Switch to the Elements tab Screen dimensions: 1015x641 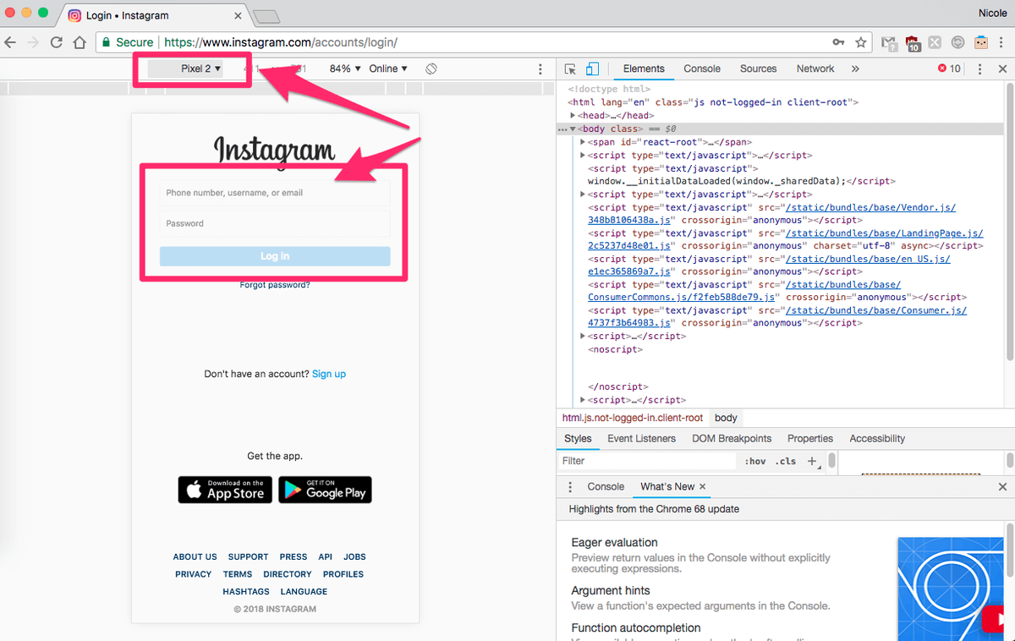point(644,68)
